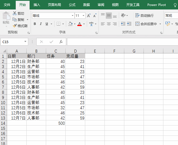
Task: Open the 公式 (Formulas) ribbon tab
Action: pyautogui.click(x=72, y=5)
